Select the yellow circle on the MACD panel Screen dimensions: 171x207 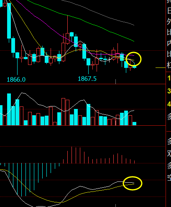(133, 183)
